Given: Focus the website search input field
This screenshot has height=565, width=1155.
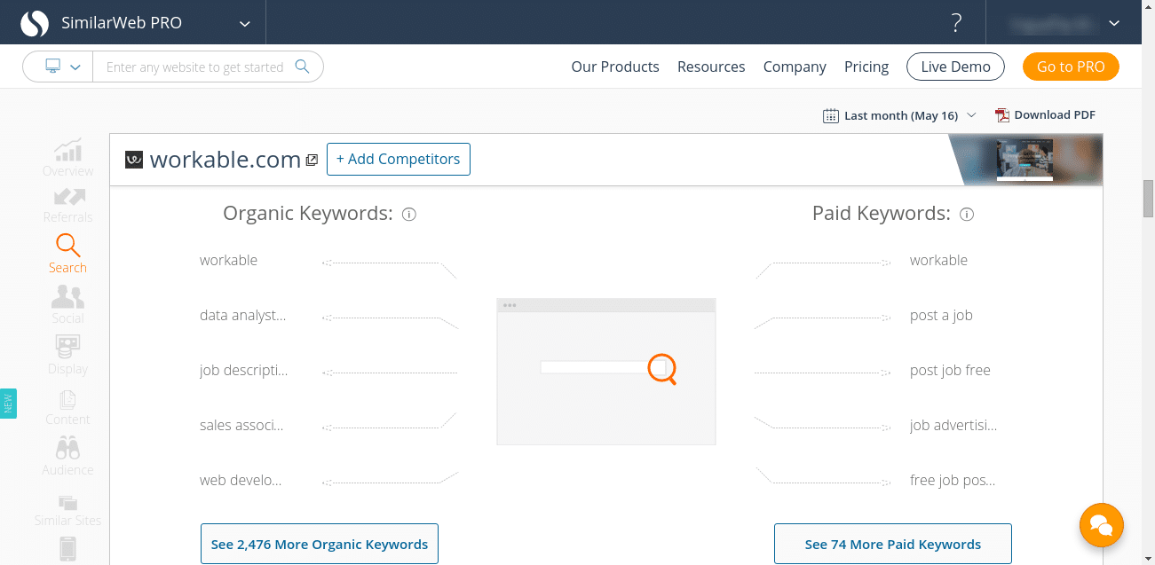Looking at the screenshot, I should pos(194,67).
